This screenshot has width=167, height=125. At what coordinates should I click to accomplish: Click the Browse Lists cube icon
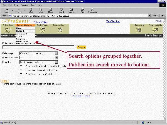[60, 30]
